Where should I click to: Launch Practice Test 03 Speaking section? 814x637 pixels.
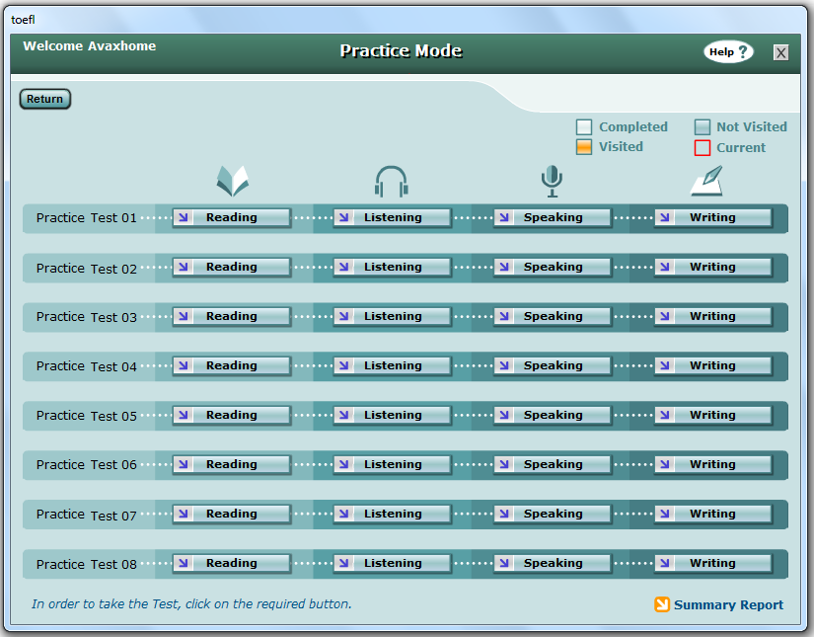pyautogui.click(x=553, y=317)
